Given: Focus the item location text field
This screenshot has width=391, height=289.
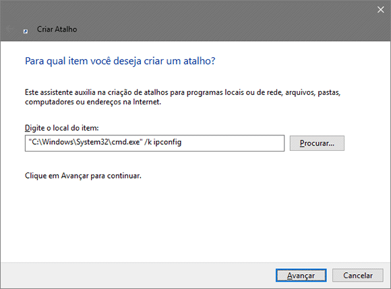Looking at the screenshot, I should (154, 143).
